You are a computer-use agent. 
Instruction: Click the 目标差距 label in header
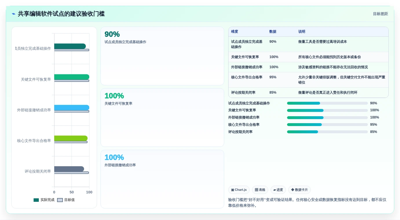[x=380, y=14]
